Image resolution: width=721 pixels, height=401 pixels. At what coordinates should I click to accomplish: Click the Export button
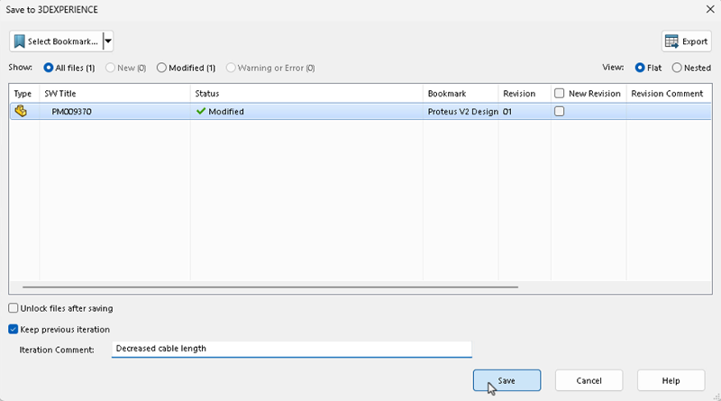[x=687, y=41]
